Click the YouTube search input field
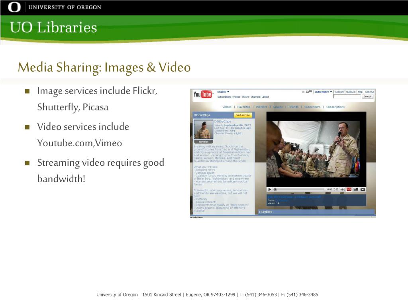 point(347,96)
